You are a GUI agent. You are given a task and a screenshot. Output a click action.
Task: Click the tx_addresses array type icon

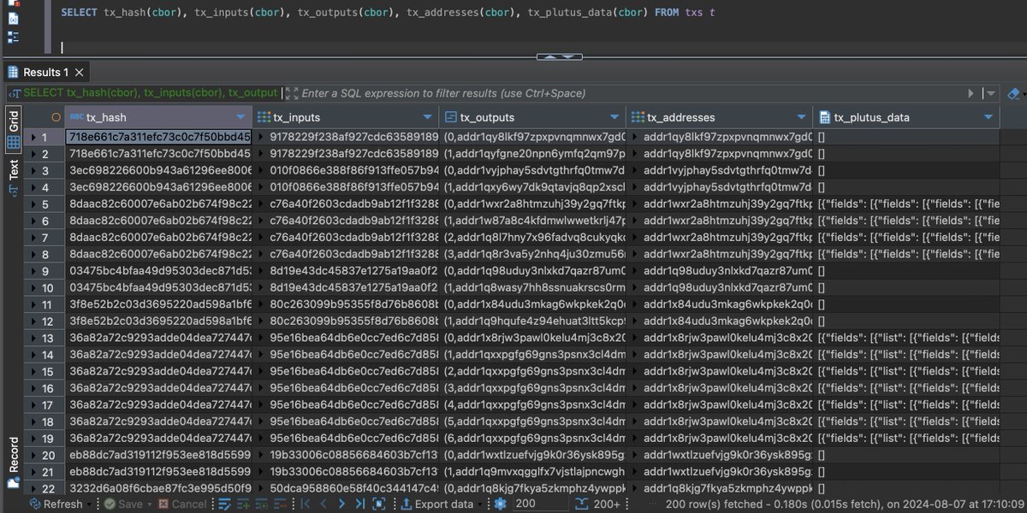pyautogui.click(x=638, y=117)
